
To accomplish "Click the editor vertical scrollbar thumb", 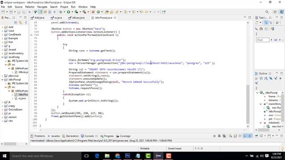I will point(248,104).
